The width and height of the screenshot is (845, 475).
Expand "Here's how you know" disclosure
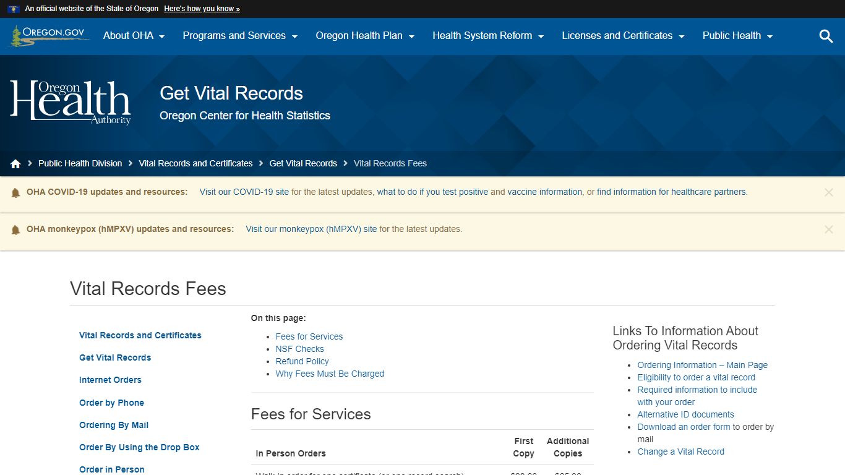[202, 9]
